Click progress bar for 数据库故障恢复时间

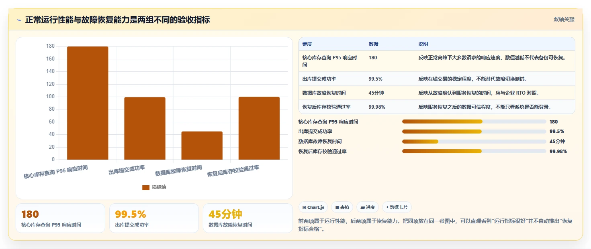(x=474, y=141)
